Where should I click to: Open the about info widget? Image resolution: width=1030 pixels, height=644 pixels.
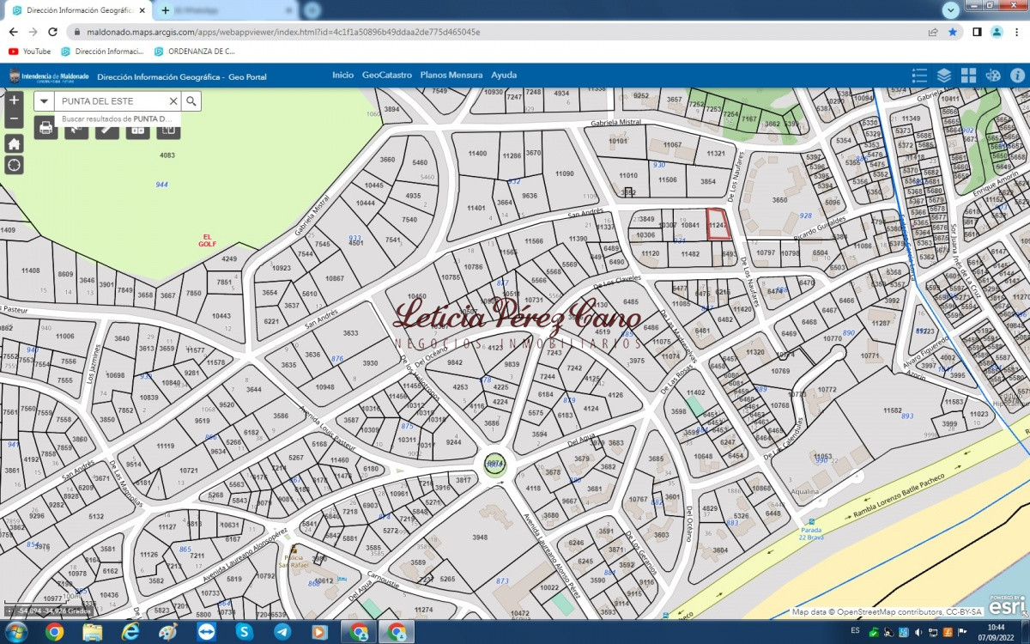(1018, 76)
